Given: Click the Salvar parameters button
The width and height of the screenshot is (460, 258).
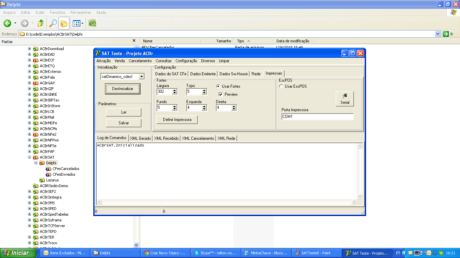Looking at the screenshot, I should (124, 123).
